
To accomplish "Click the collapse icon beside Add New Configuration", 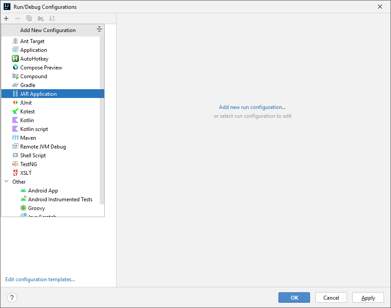I will coord(99,29).
